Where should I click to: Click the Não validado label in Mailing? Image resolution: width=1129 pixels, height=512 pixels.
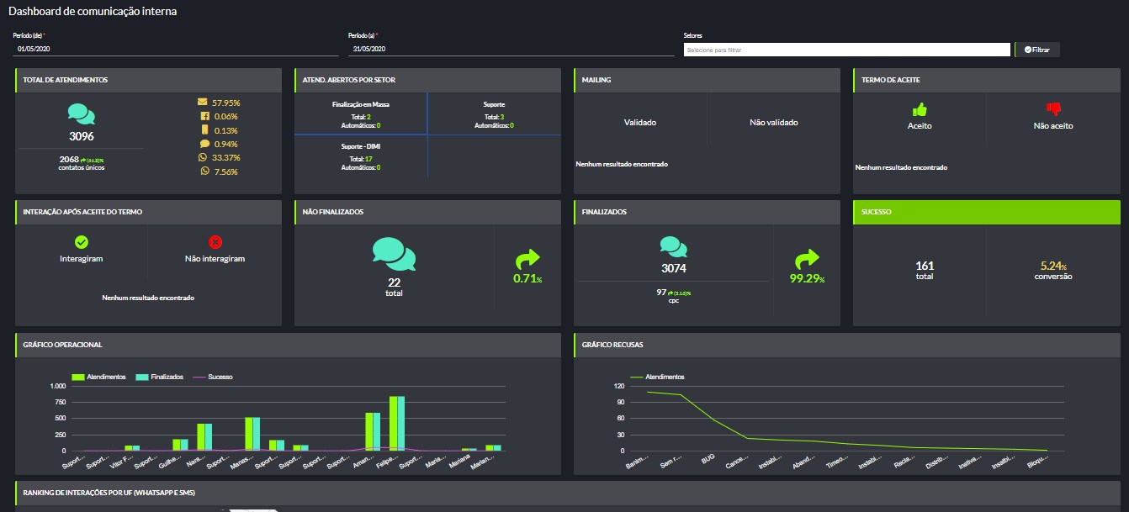(773, 122)
